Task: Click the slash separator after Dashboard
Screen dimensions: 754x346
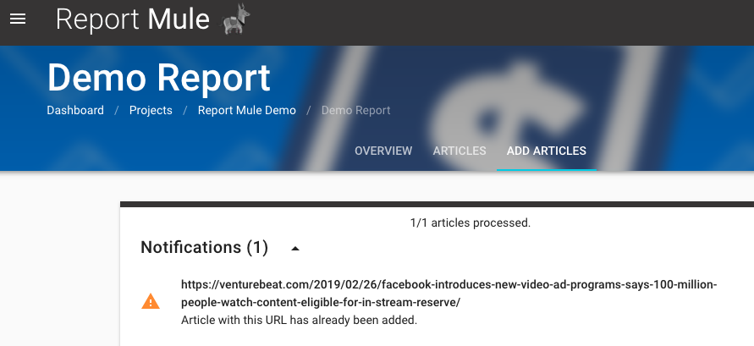Action: (117, 110)
